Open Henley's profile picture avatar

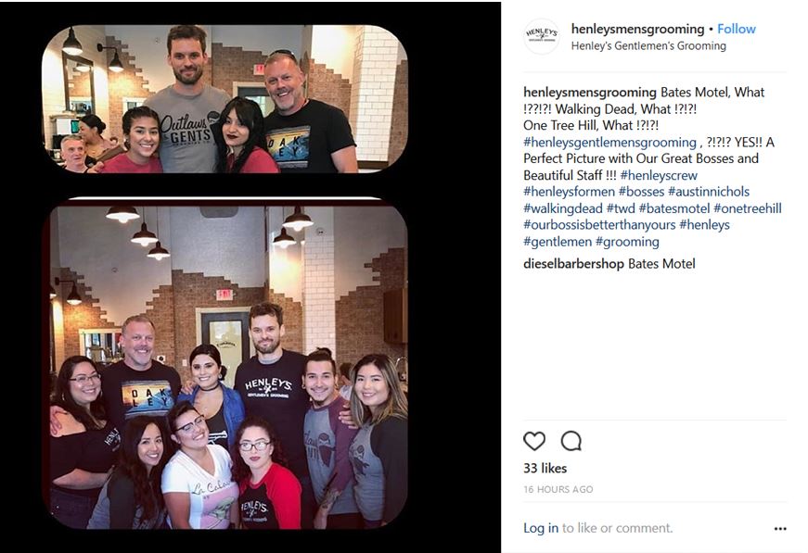pyautogui.click(x=542, y=36)
